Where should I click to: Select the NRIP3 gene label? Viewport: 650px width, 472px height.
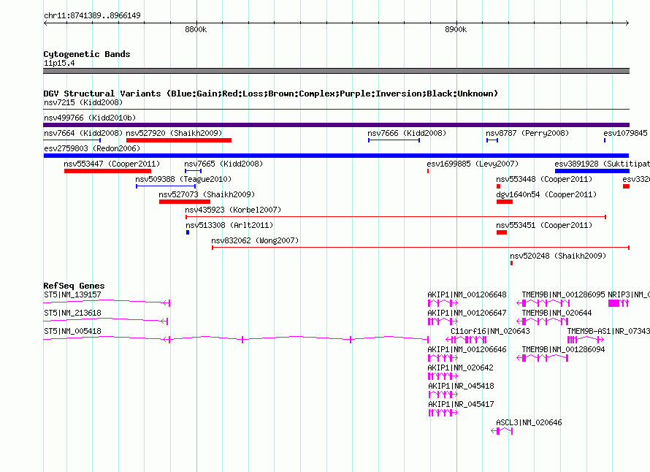(x=628, y=294)
